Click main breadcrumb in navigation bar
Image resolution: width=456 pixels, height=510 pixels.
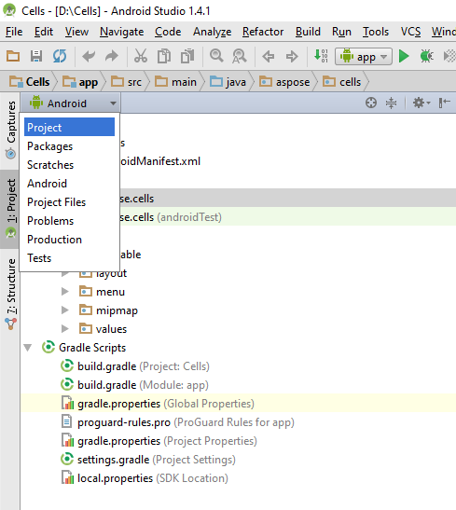175,82
